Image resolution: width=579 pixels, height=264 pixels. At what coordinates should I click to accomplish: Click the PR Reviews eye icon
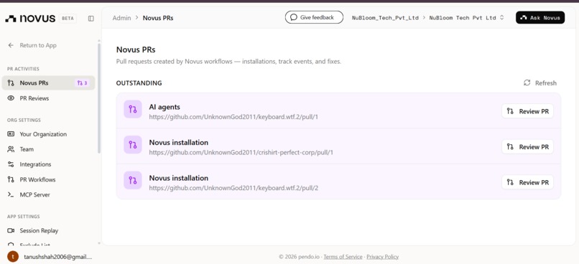11,98
